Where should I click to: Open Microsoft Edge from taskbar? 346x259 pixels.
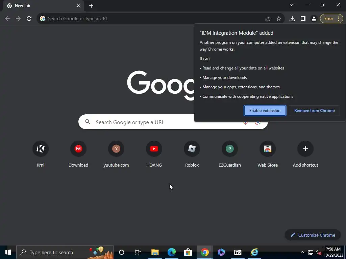(x=171, y=252)
